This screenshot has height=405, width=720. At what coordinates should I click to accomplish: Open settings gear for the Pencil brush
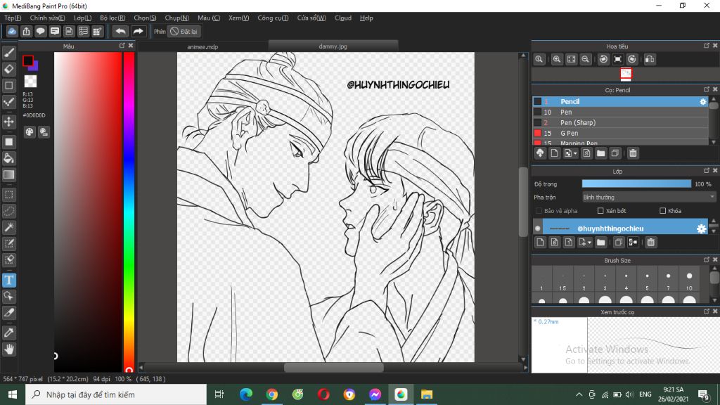coord(702,101)
